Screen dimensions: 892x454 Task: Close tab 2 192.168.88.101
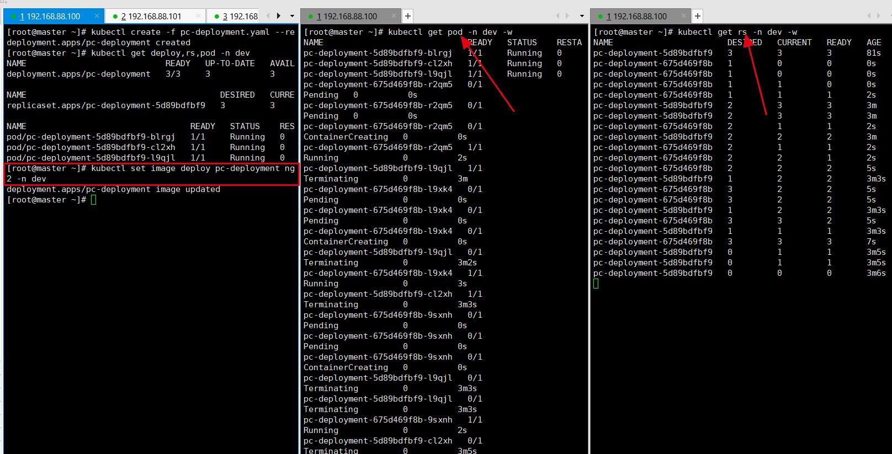click(197, 17)
